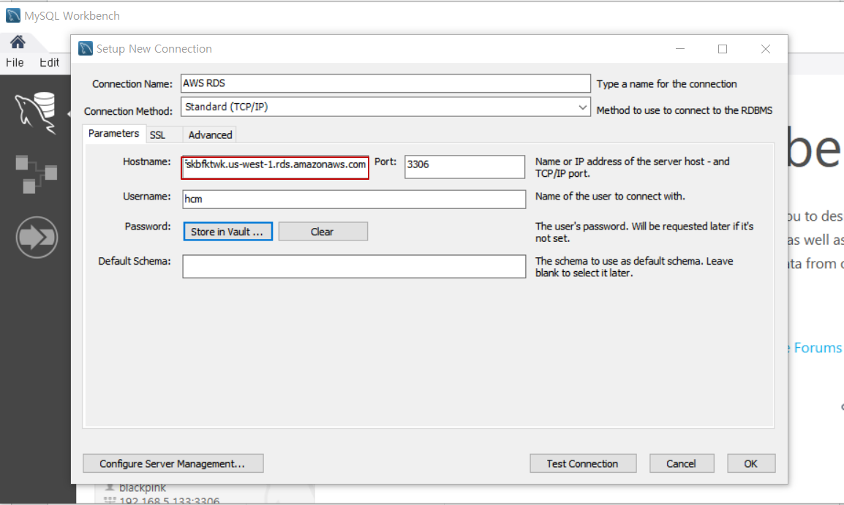The width and height of the screenshot is (844, 505).
Task: Click 'Type a name for the connection' hint
Action: coord(666,84)
